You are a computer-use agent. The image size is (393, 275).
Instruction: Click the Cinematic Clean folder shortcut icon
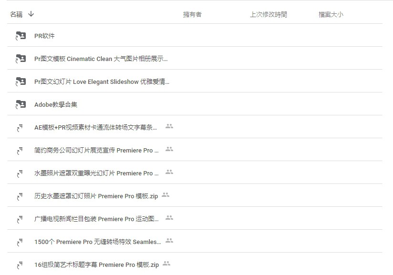click(20, 59)
